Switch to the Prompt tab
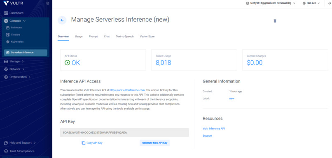The width and height of the screenshot is (332, 158). [x=93, y=37]
